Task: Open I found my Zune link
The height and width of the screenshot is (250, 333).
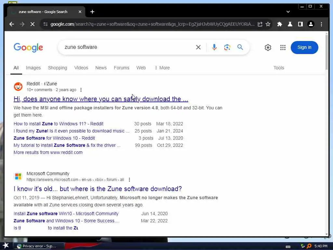Action: click(x=72, y=131)
